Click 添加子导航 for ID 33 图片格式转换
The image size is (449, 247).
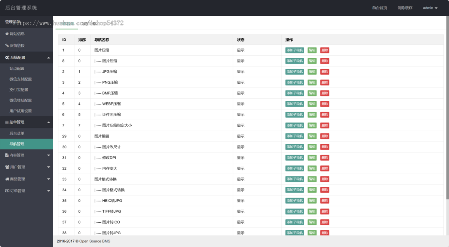[x=294, y=179]
